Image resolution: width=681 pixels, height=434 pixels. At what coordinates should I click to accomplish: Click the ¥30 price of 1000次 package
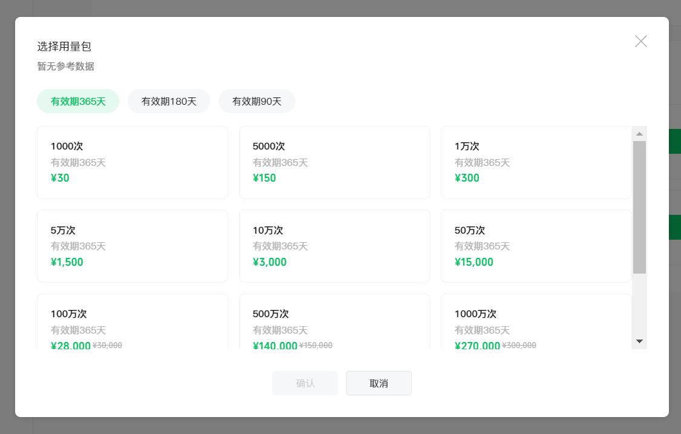(60, 178)
